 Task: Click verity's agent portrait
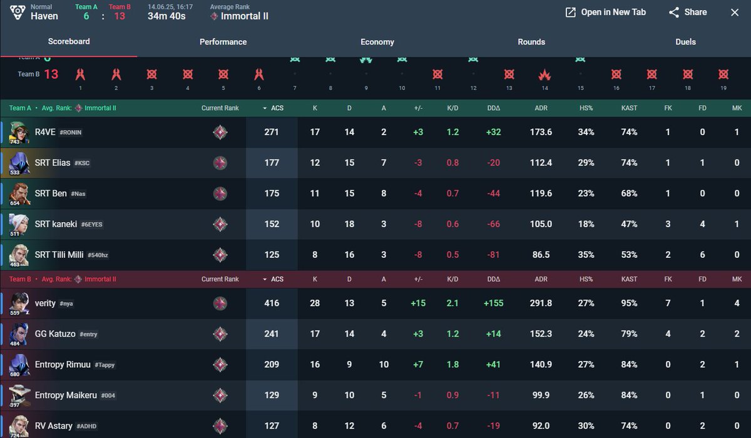(x=19, y=303)
